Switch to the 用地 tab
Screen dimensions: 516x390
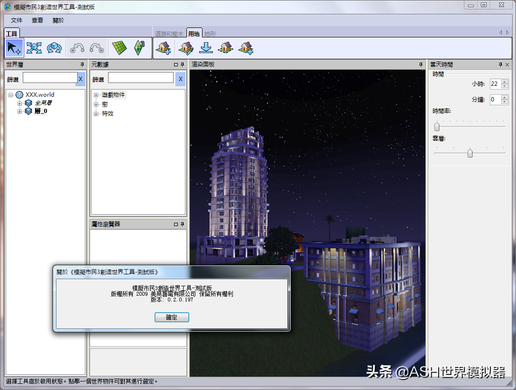coord(194,34)
